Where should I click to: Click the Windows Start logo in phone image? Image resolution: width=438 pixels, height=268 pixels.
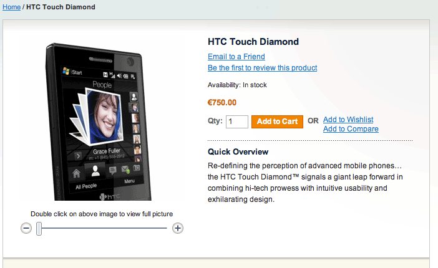click(66, 71)
